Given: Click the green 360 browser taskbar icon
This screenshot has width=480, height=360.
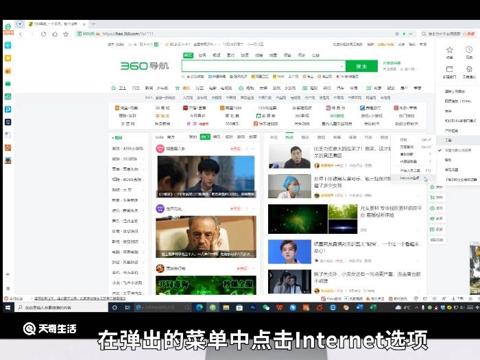Looking at the screenshot, I should (x=213, y=307).
